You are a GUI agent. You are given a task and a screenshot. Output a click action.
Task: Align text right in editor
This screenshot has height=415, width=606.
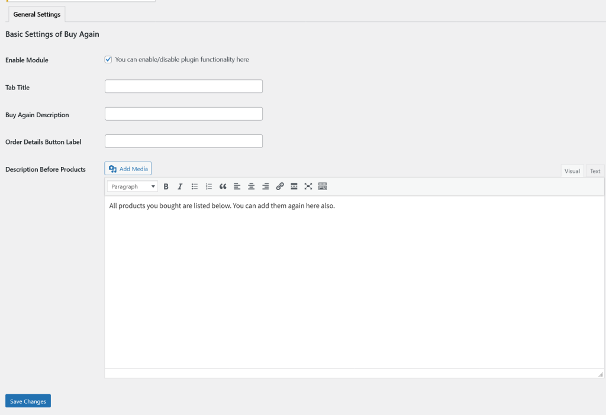pos(266,186)
